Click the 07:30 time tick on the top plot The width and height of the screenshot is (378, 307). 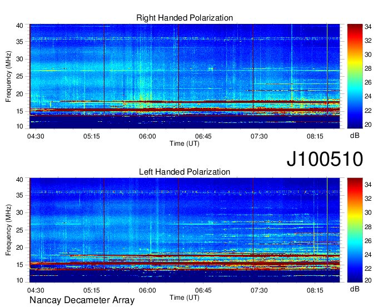coord(259,136)
